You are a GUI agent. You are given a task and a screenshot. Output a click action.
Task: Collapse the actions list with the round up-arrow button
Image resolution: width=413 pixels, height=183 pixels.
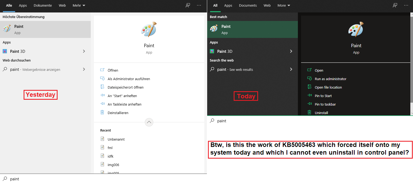coord(149,122)
